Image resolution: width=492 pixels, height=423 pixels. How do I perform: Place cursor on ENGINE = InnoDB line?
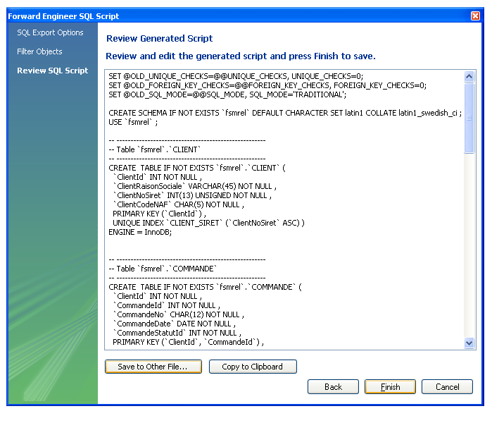click(140, 232)
